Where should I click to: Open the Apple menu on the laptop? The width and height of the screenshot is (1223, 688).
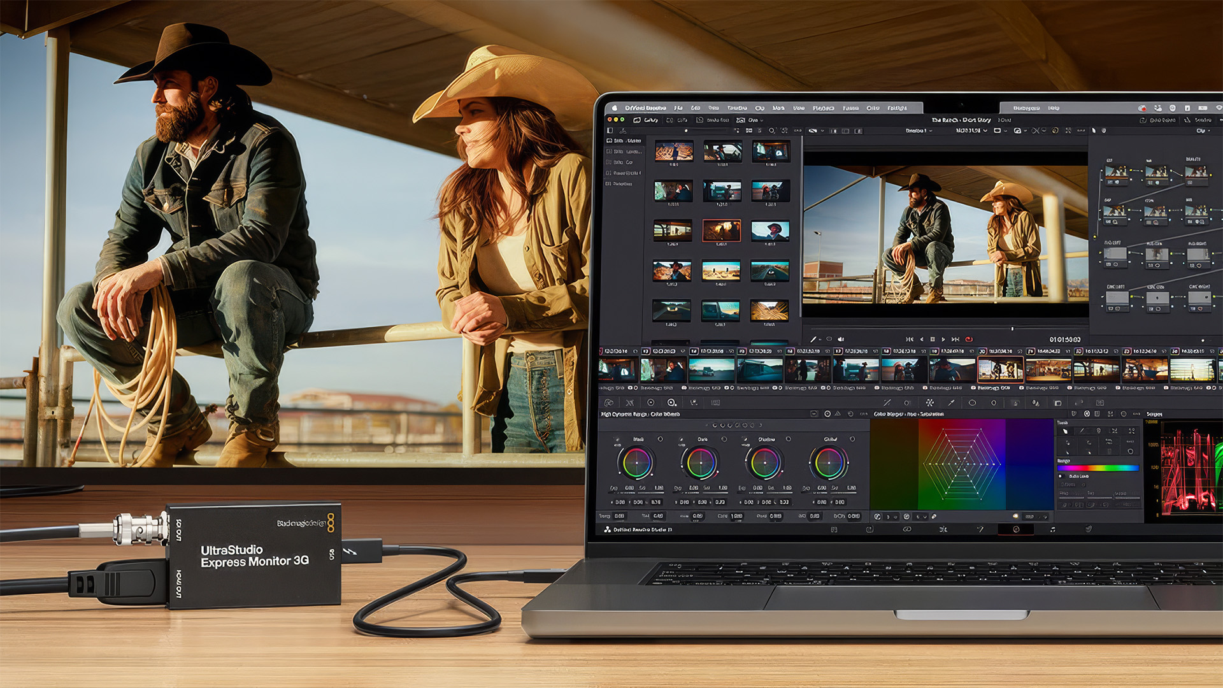coord(614,108)
